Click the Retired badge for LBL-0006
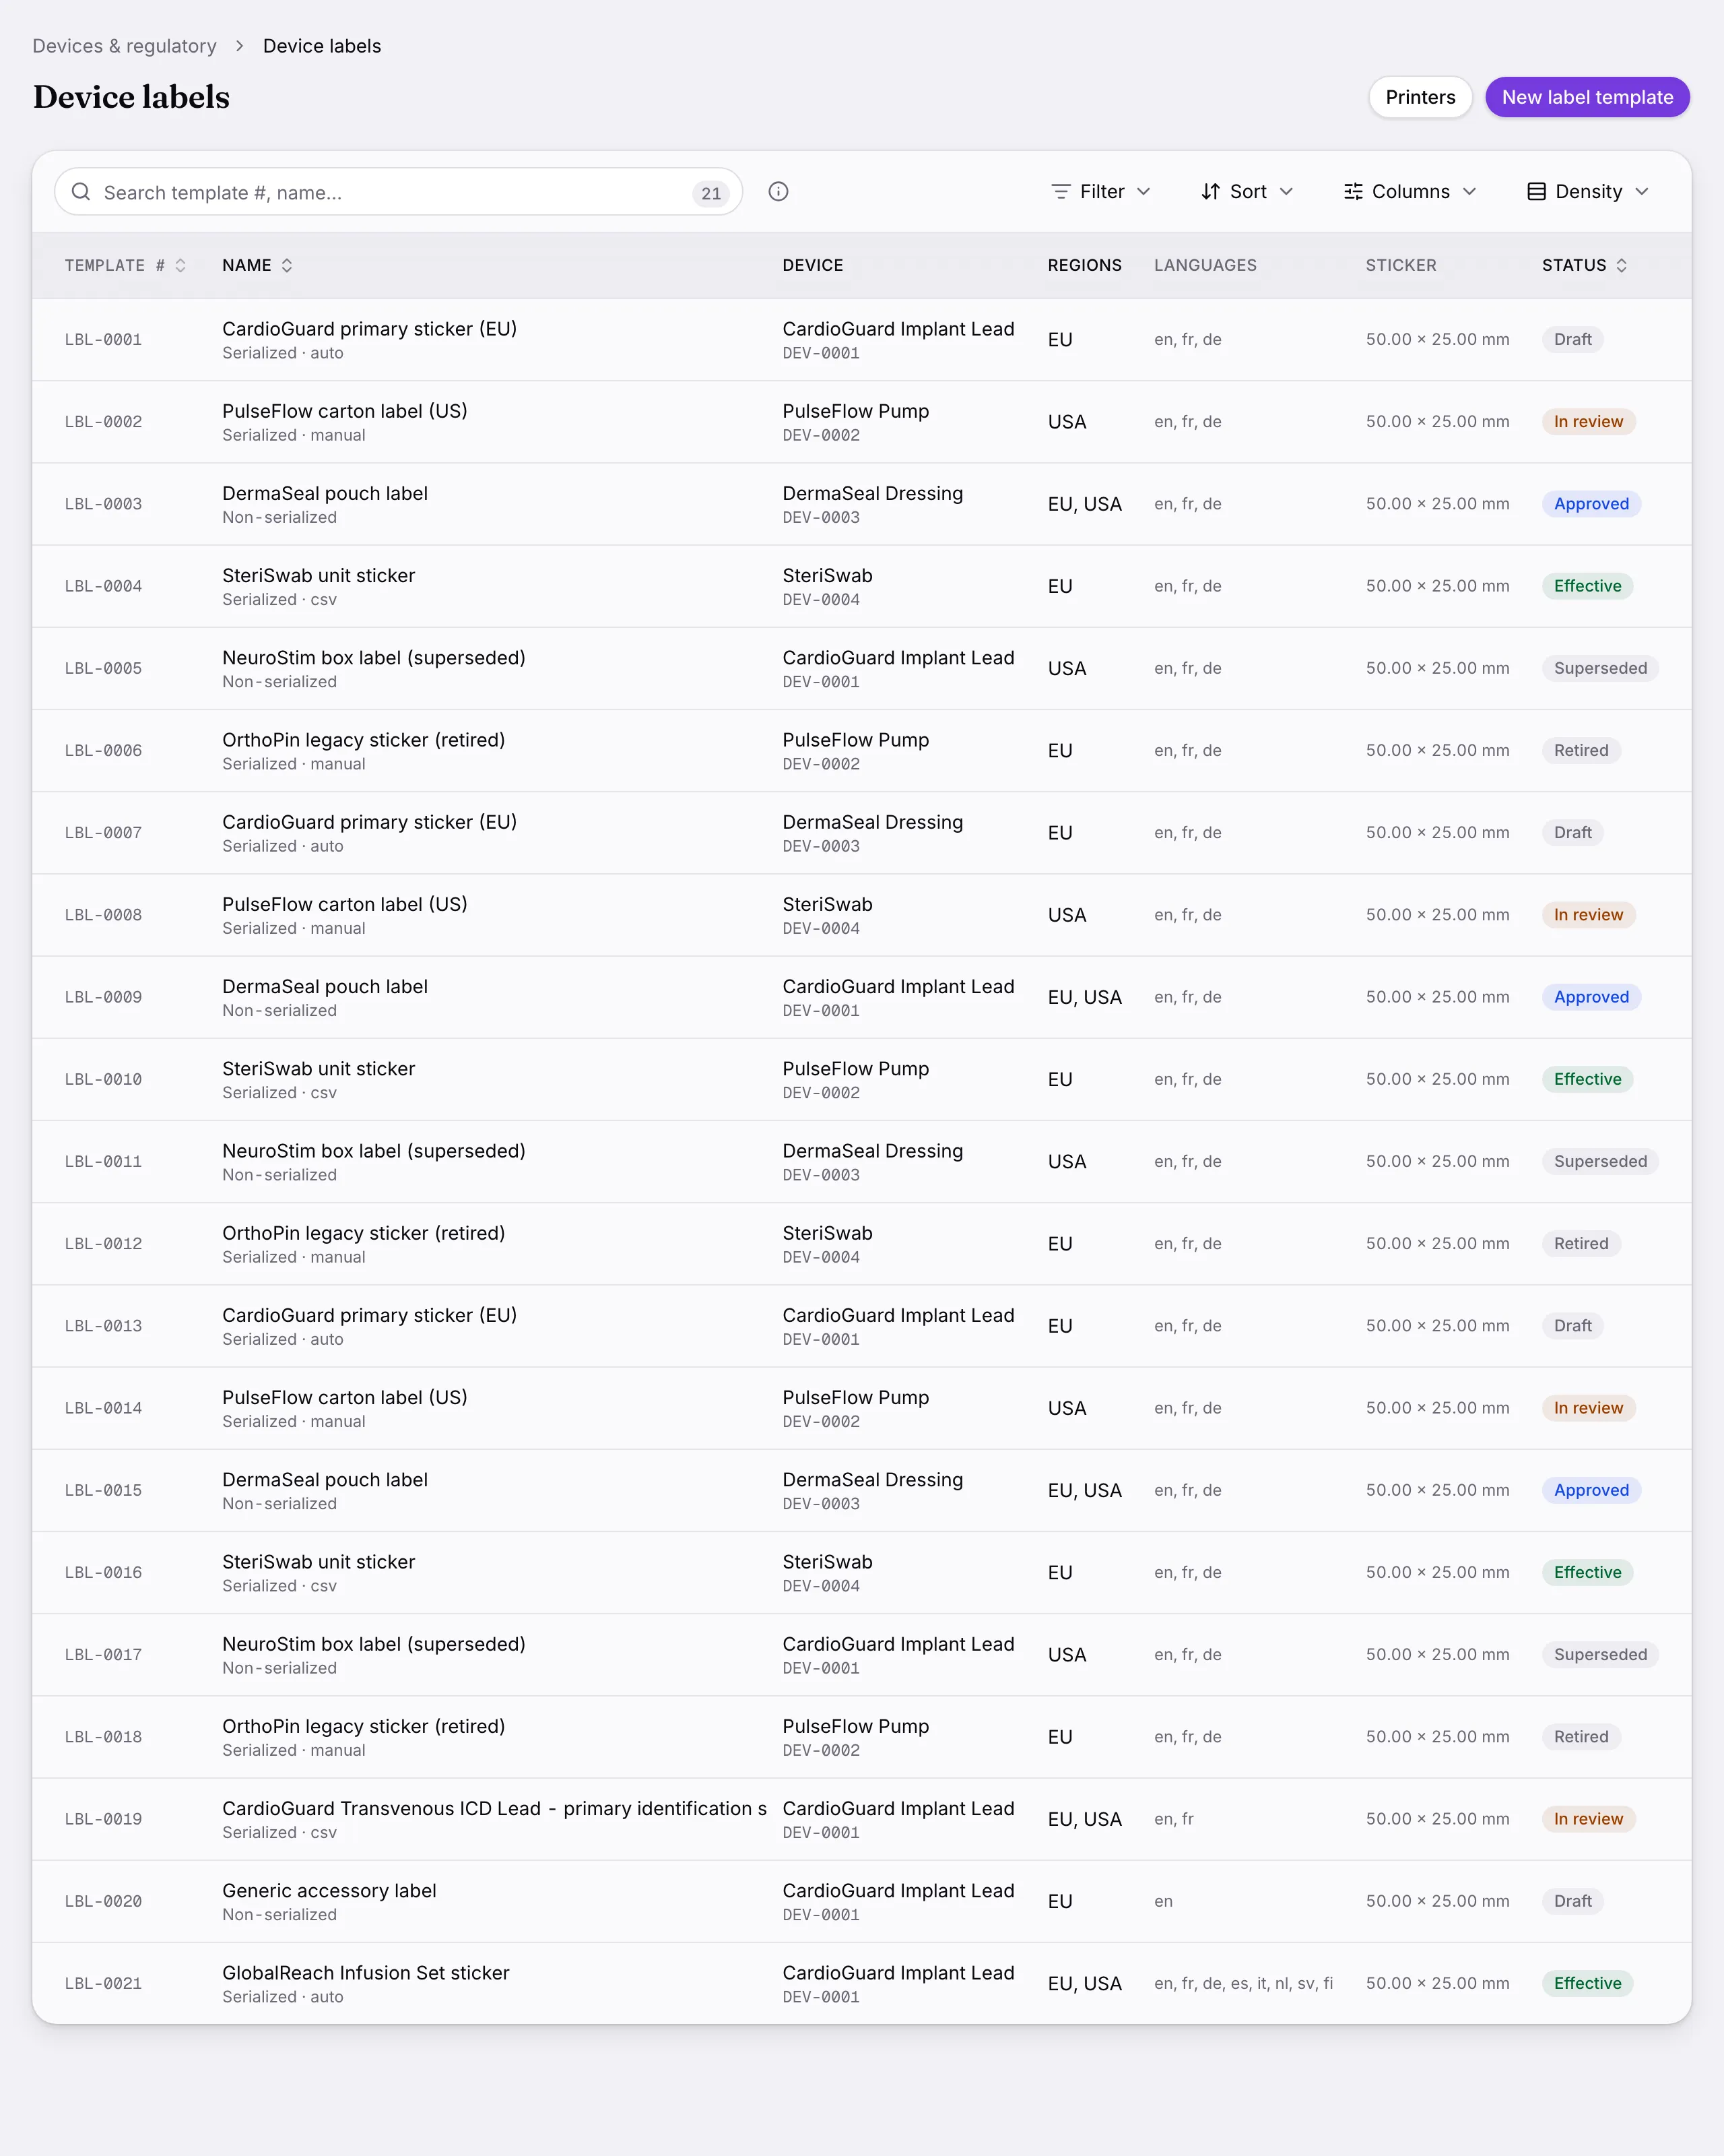The height and width of the screenshot is (2156, 1724). (1581, 750)
